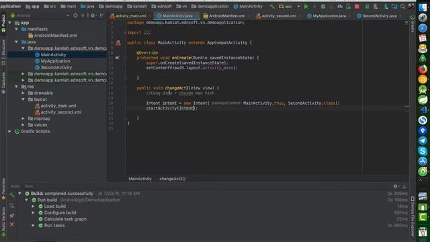Open Device File Explorer side tab
The image size is (430, 242).
point(413,216)
